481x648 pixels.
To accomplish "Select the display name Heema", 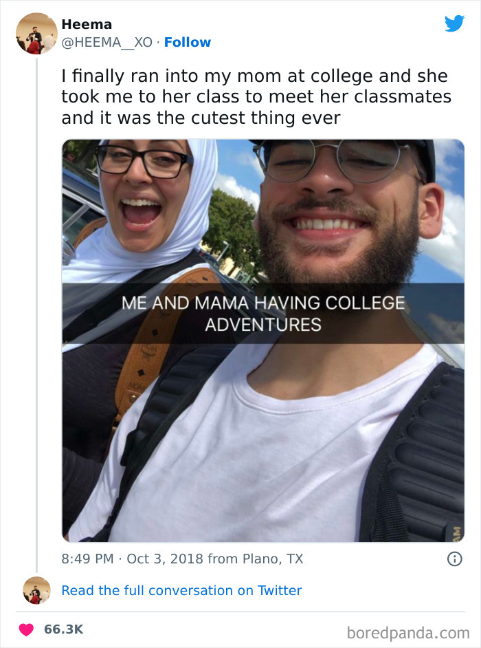I will pos(87,24).
